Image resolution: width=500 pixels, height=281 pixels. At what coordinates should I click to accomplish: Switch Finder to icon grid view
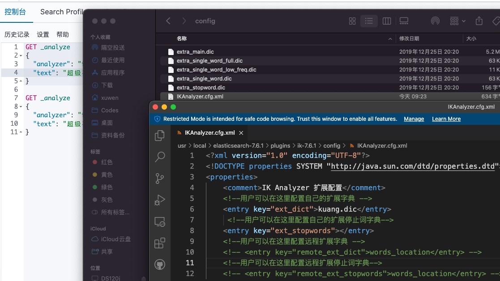pyautogui.click(x=352, y=21)
